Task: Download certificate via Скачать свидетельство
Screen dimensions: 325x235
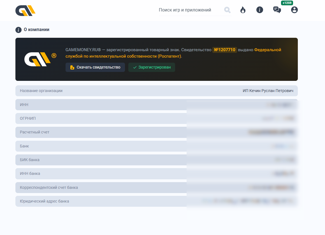Action: tap(95, 67)
